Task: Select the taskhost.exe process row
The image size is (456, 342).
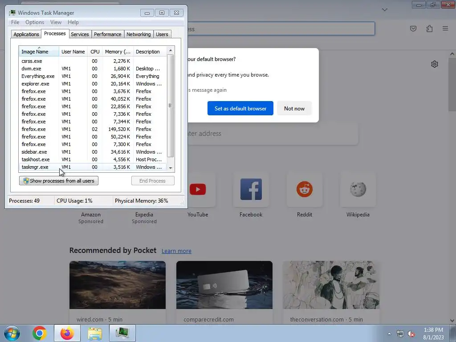Action: (x=93, y=159)
